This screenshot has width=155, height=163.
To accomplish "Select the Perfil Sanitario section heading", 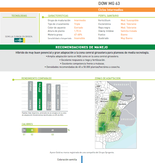I will tap(108, 16).
